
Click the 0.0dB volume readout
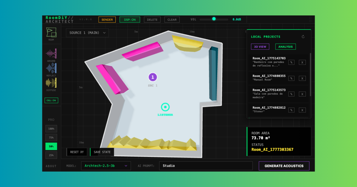(237, 20)
